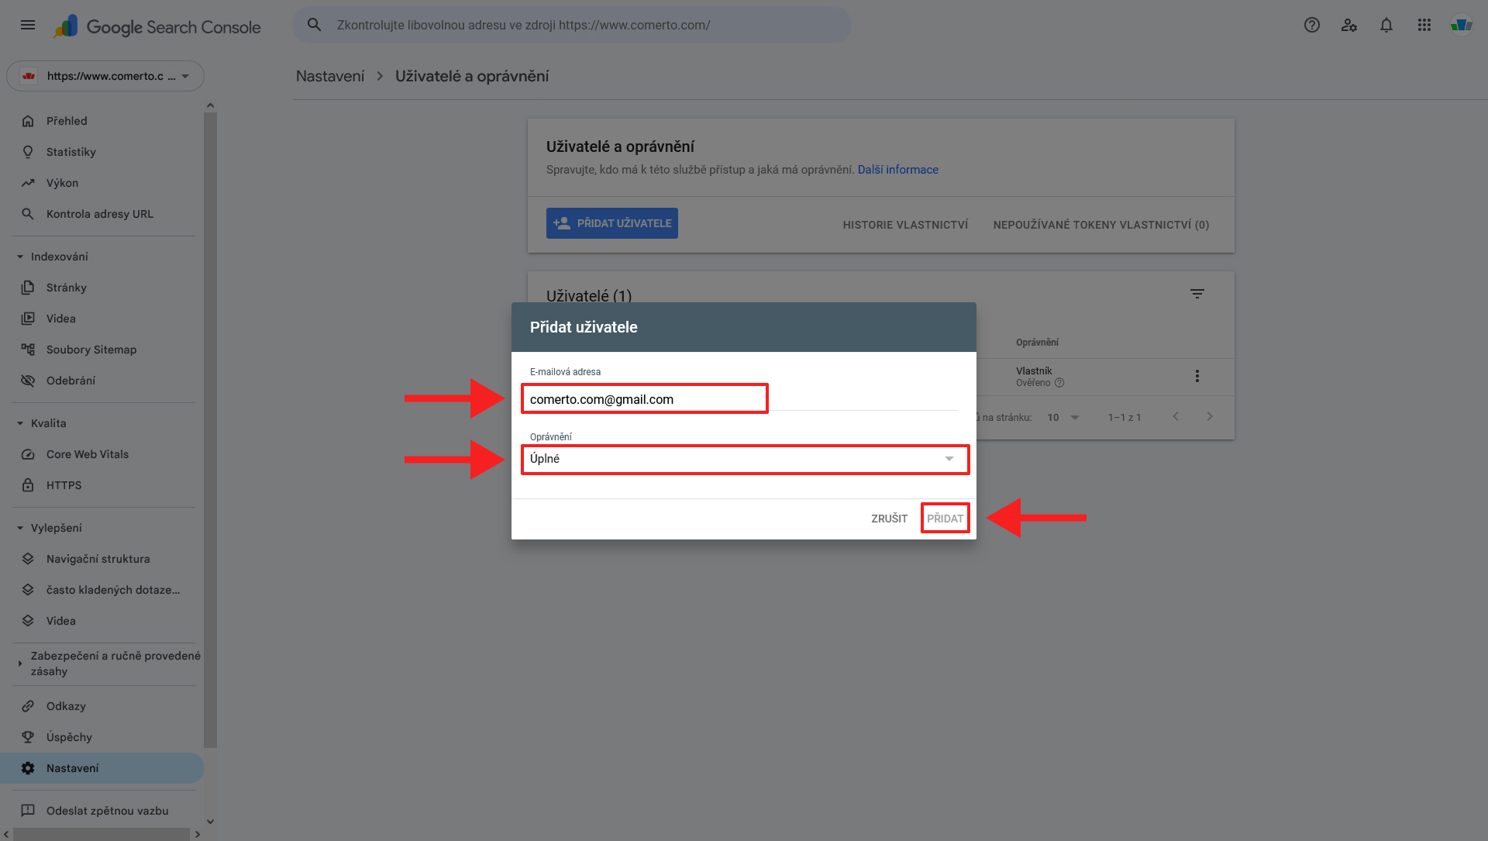The height and width of the screenshot is (841, 1488).
Task: Open Core Web Vitals in sidebar
Action: coord(87,454)
